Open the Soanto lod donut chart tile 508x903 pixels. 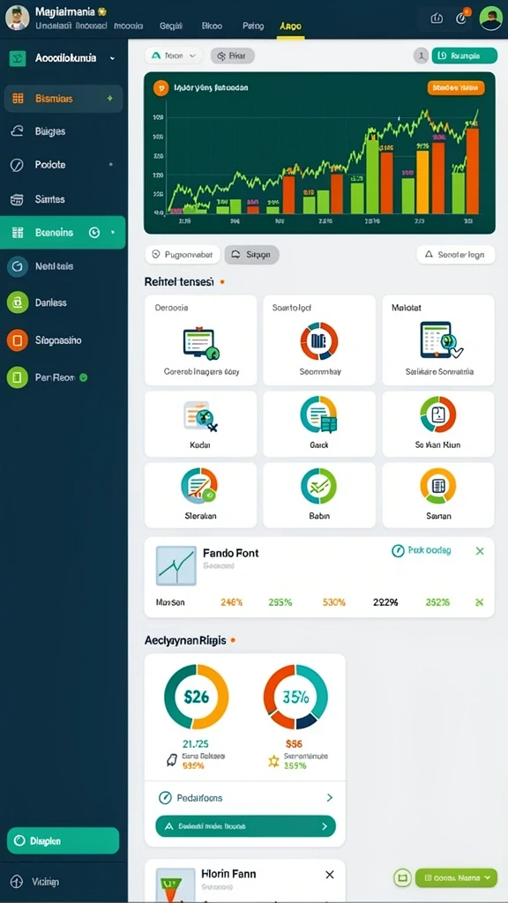coord(319,340)
